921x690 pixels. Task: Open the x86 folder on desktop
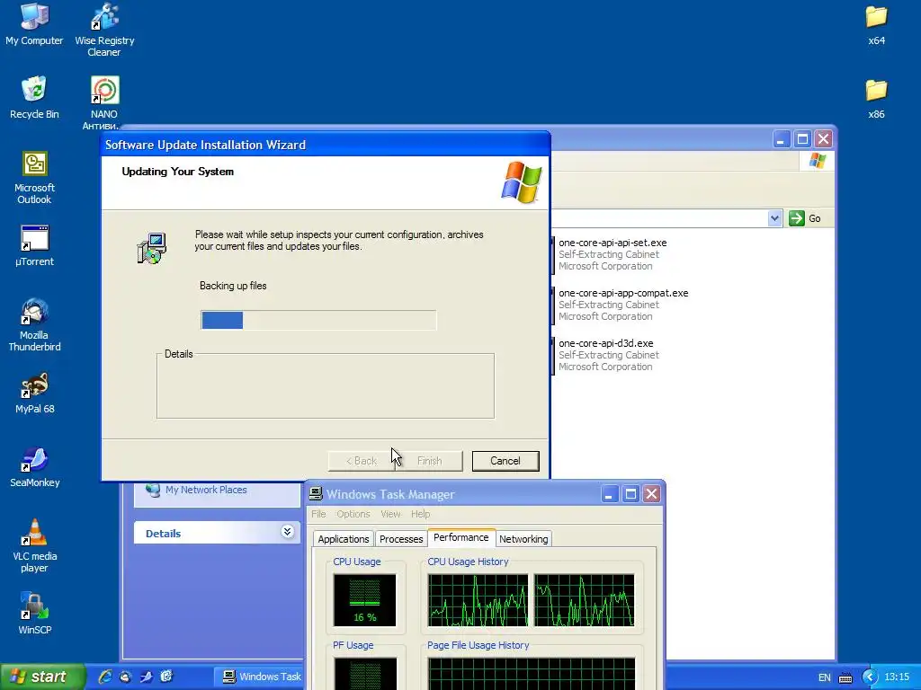point(876,99)
